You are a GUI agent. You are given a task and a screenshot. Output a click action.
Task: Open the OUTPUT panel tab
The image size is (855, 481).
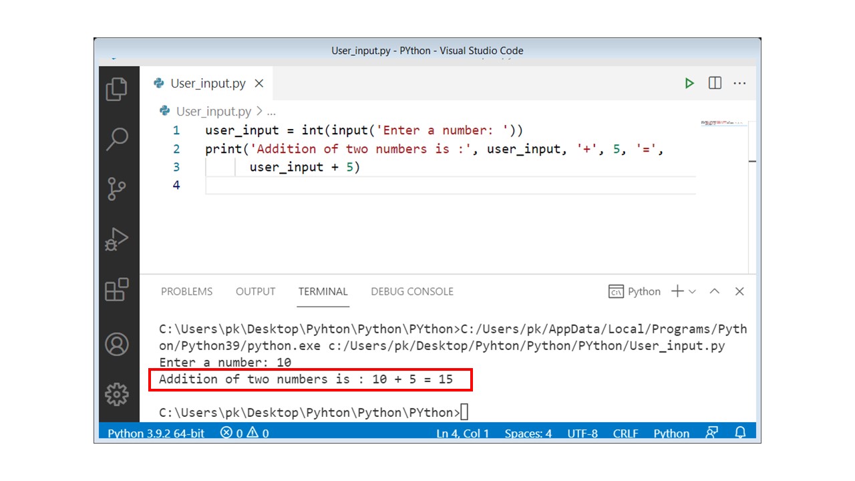255,292
